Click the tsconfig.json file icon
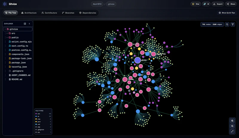 coord(10,67)
